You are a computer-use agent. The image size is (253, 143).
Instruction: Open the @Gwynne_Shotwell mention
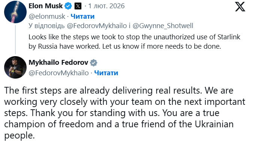point(163,26)
